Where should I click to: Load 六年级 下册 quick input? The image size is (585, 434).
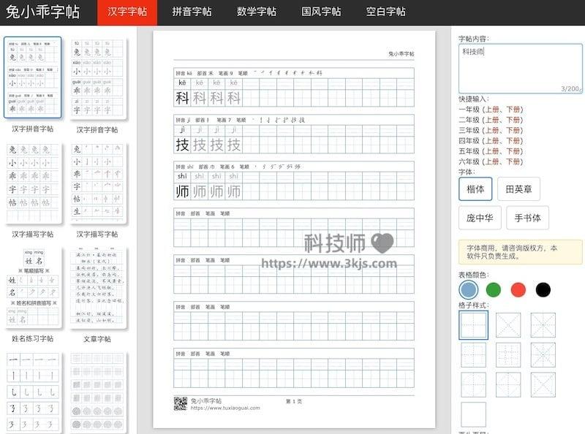click(513, 161)
